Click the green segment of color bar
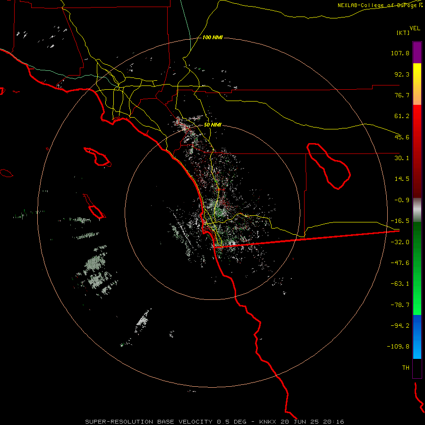 (417, 268)
